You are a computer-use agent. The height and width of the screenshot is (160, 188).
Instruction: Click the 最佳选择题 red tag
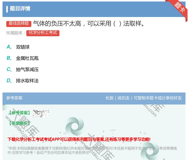(19, 24)
